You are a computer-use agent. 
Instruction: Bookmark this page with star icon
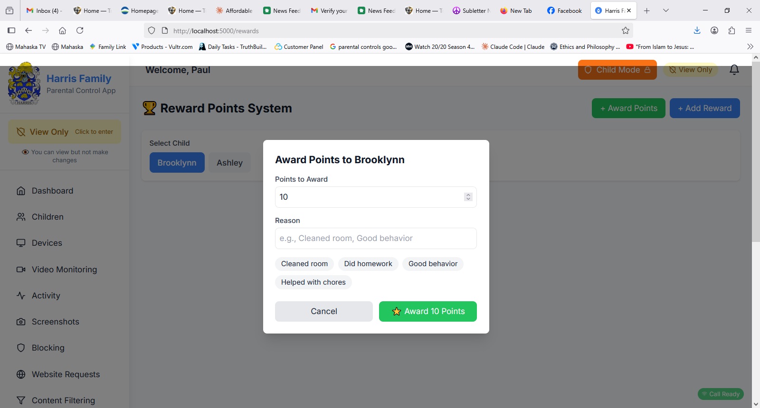[626, 31]
